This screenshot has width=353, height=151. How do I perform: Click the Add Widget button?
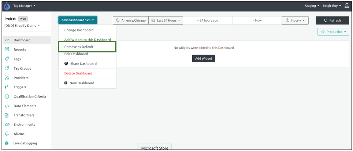click(x=204, y=58)
